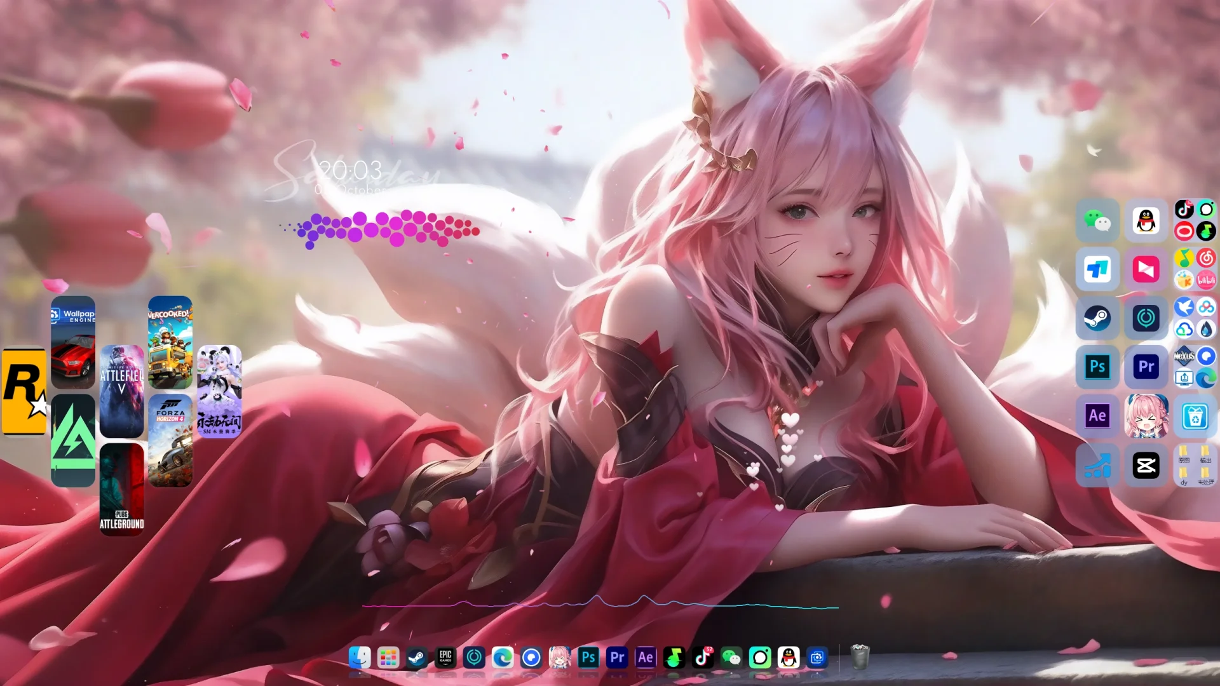This screenshot has height=686, width=1220.
Task: Open Launchpad grid icon in dock
Action: click(x=388, y=657)
